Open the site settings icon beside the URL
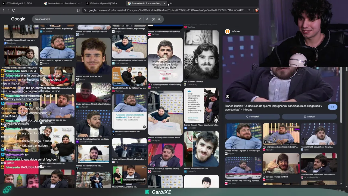348x196 pixels. [x=85, y=10]
